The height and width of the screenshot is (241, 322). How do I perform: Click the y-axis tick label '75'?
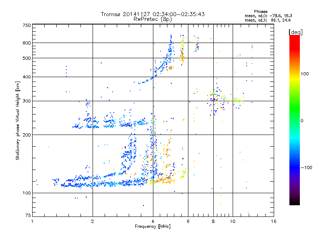tap(28, 215)
